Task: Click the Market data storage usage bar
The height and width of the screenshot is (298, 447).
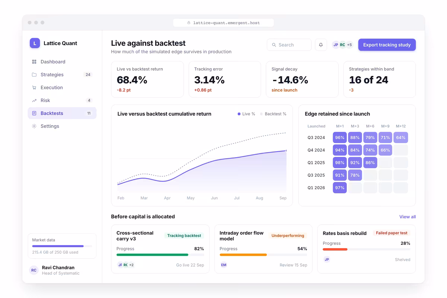Action: [62, 246]
